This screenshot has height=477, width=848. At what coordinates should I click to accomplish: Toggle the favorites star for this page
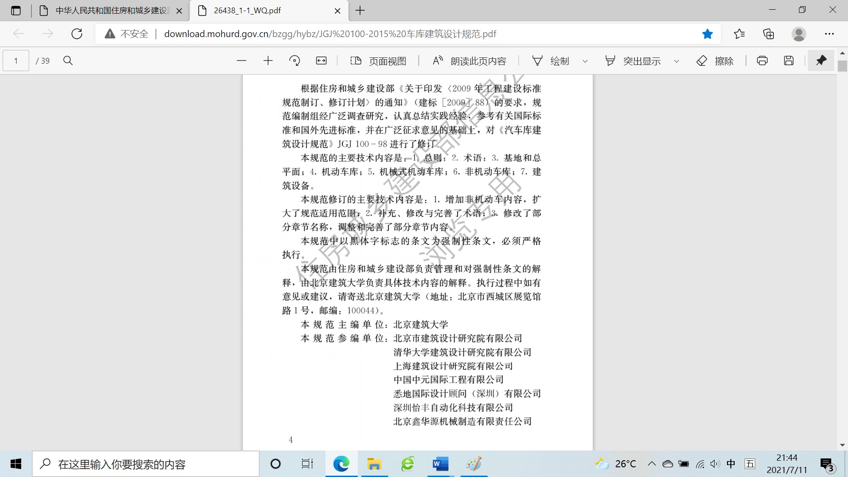[707, 34]
